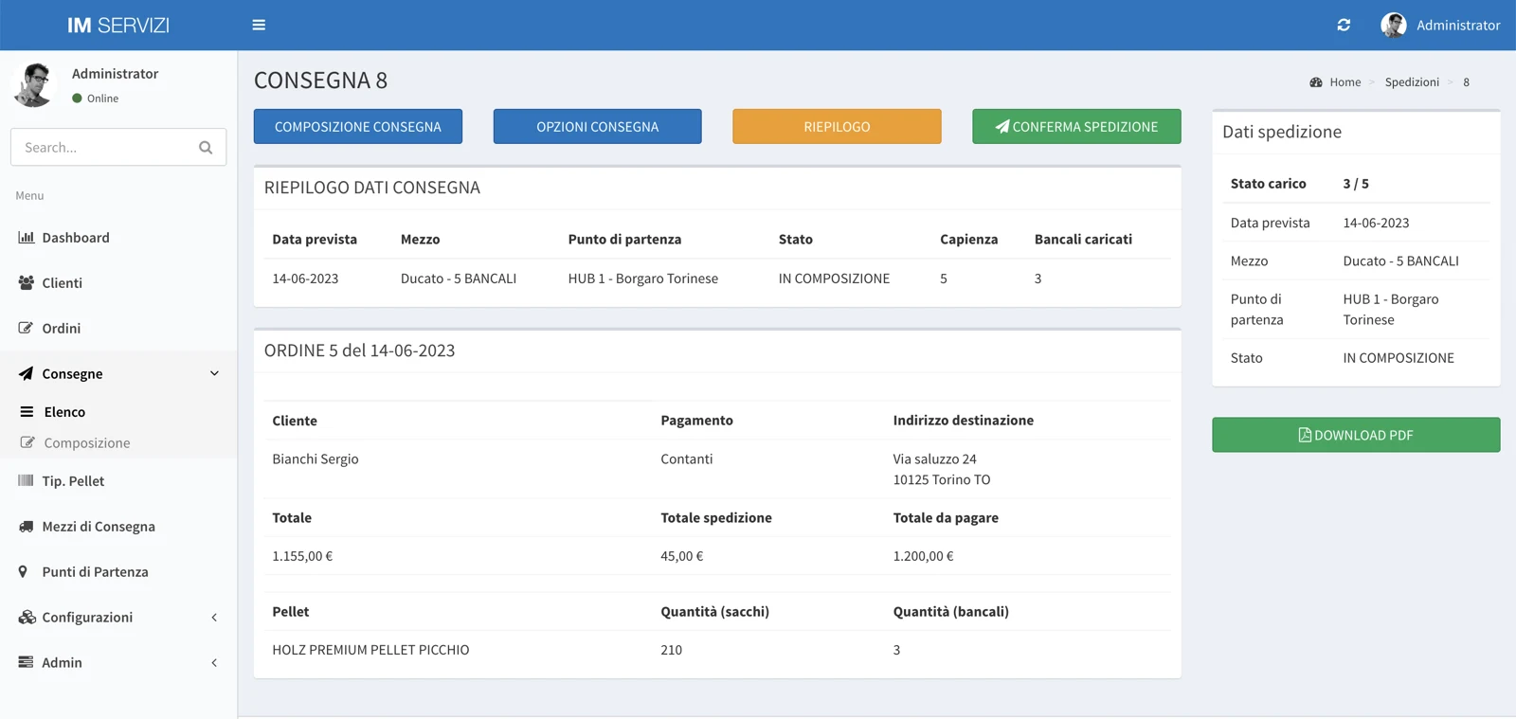Click the Composizione pencil icon
Screen dimensions: 1516x719
point(27,442)
